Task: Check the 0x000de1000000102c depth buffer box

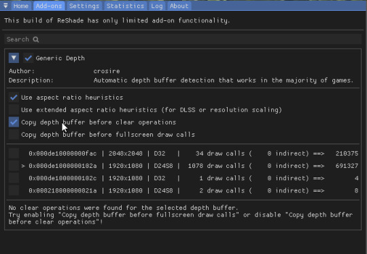Action: (14, 178)
